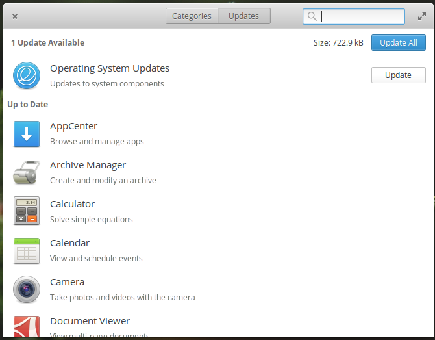The image size is (435, 340).
Task: Click 'Browse and manage apps' description
Action: click(x=97, y=142)
